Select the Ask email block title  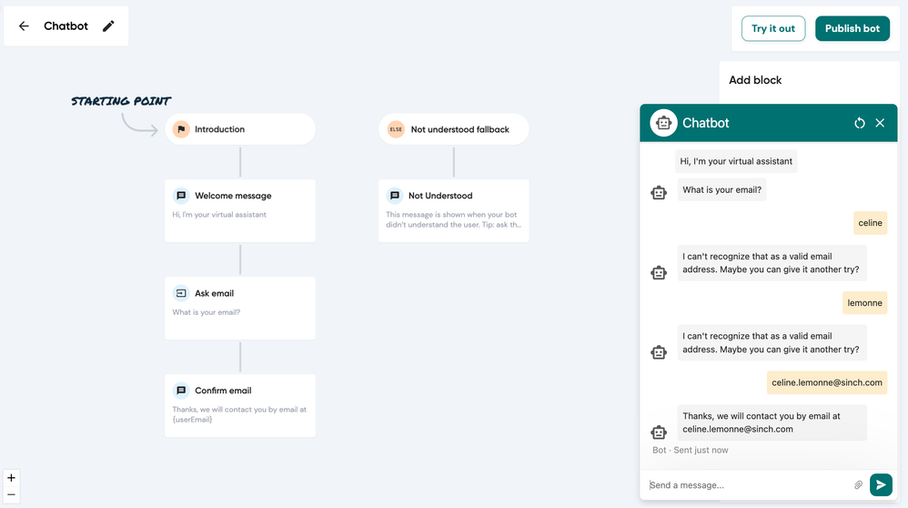pos(214,293)
